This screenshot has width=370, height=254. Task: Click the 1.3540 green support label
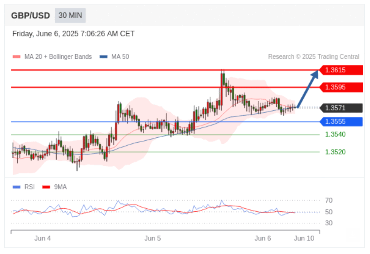point(335,134)
